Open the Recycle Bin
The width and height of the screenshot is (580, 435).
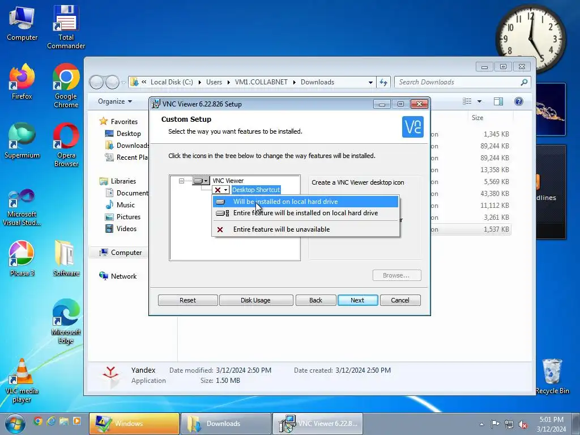point(552,377)
